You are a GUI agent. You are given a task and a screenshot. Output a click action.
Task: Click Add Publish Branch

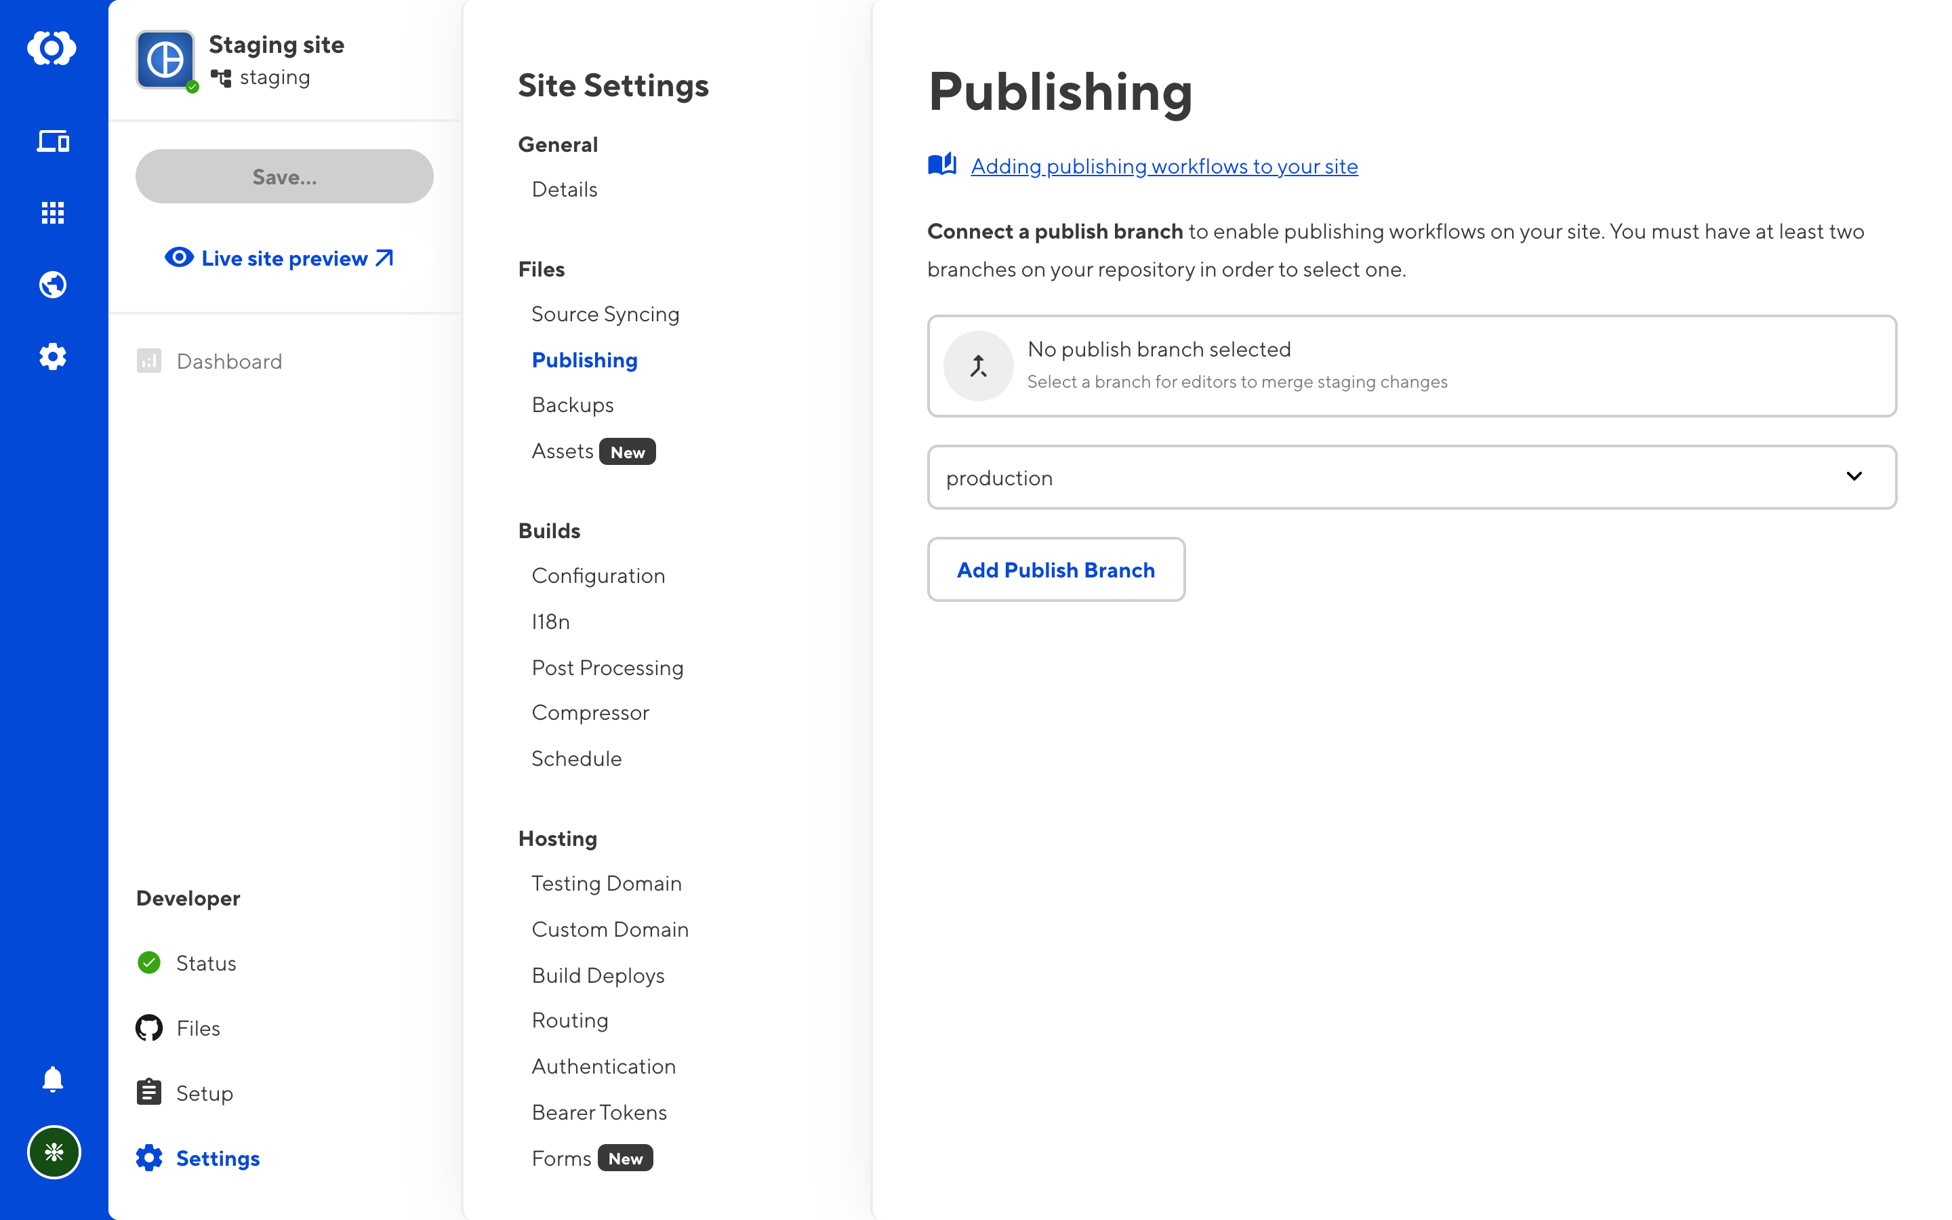click(x=1056, y=569)
